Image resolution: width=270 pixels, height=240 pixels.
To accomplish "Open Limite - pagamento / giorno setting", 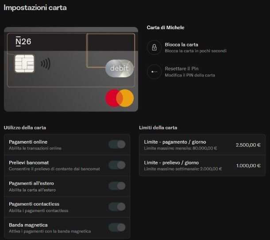I will (202, 145).
